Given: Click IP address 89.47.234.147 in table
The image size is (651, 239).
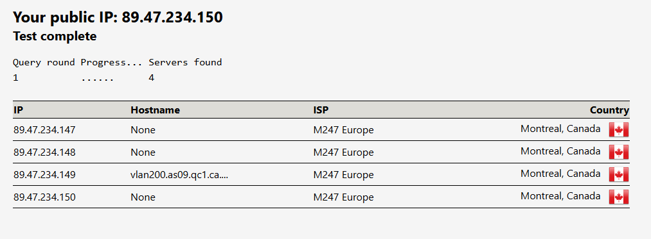Looking at the screenshot, I should 44,130.
